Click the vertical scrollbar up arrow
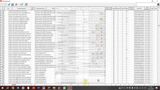Image resolution: width=160 pixels, height=90 pixels. [x=159, y=8]
